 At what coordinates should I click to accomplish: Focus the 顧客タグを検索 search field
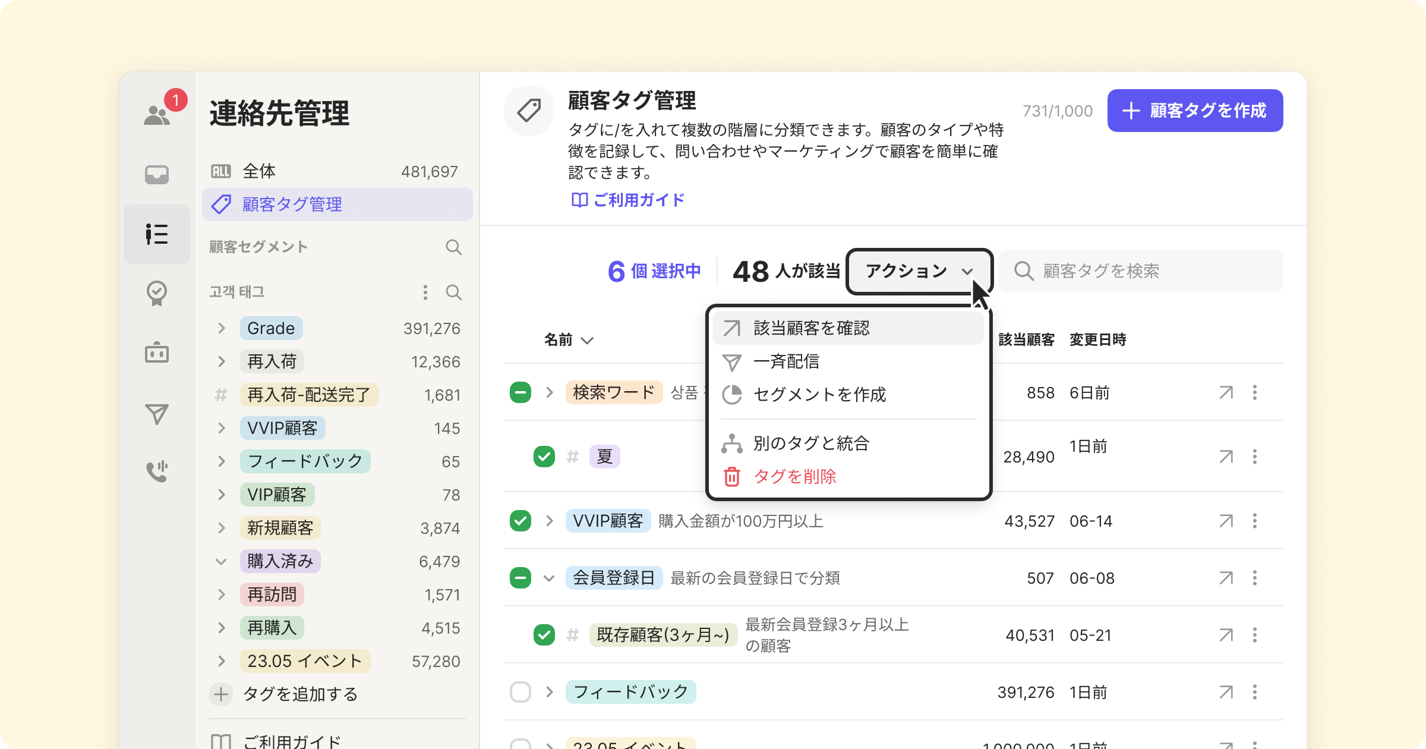tap(1141, 271)
